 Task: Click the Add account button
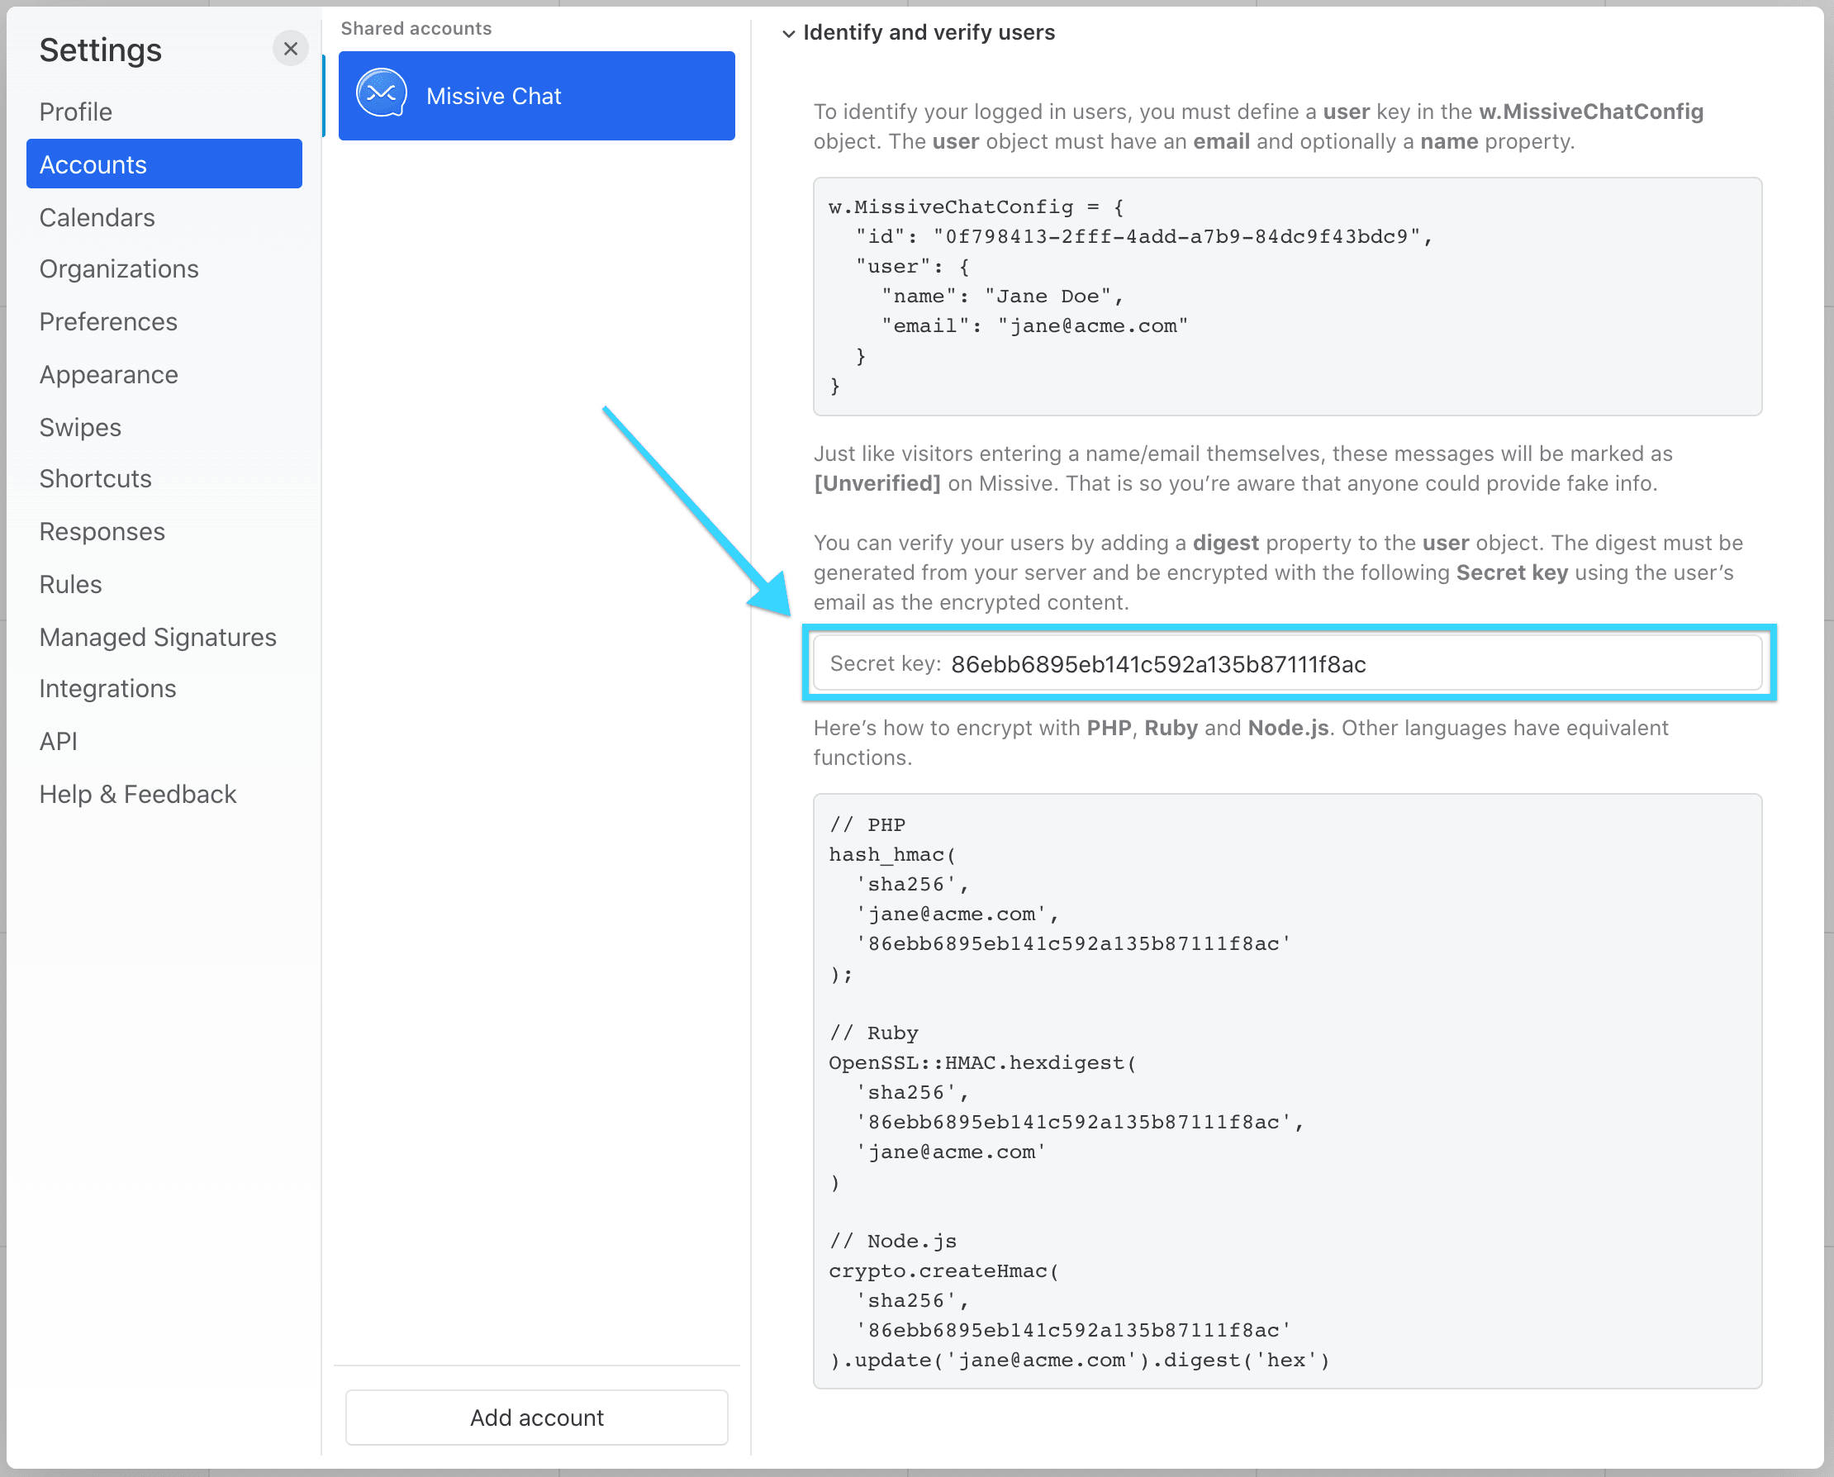pos(537,1418)
